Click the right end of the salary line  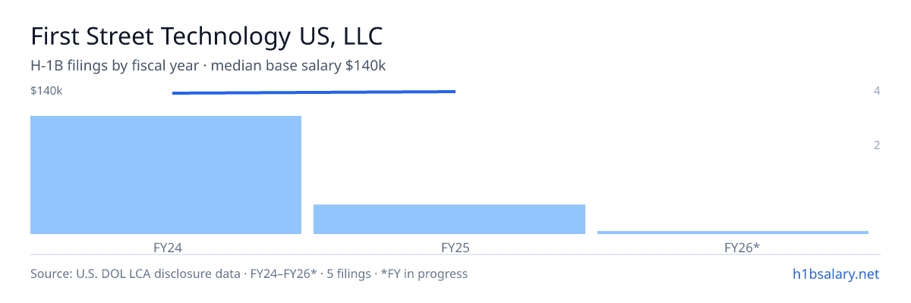click(x=454, y=92)
